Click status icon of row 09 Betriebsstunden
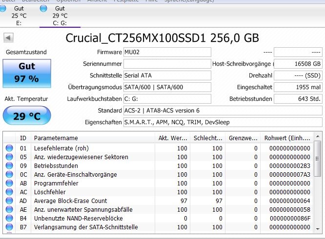This screenshot has height=239, width=325. click(9, 165)
